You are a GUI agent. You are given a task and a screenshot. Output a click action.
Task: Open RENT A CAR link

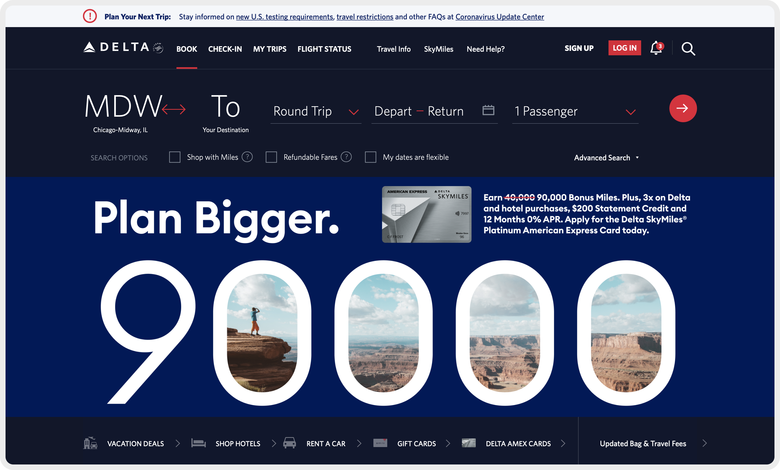[326, 443]
